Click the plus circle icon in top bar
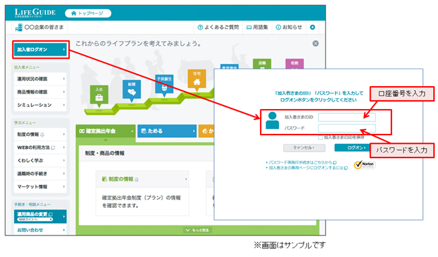 pos(312,28)
